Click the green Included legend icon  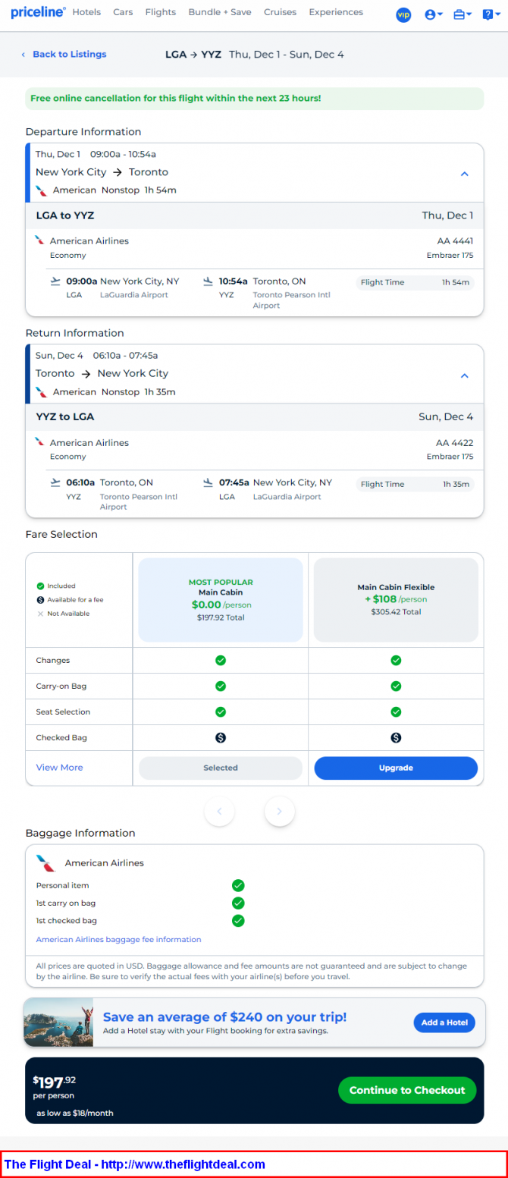pyautogui.click(x=40, y=586)
